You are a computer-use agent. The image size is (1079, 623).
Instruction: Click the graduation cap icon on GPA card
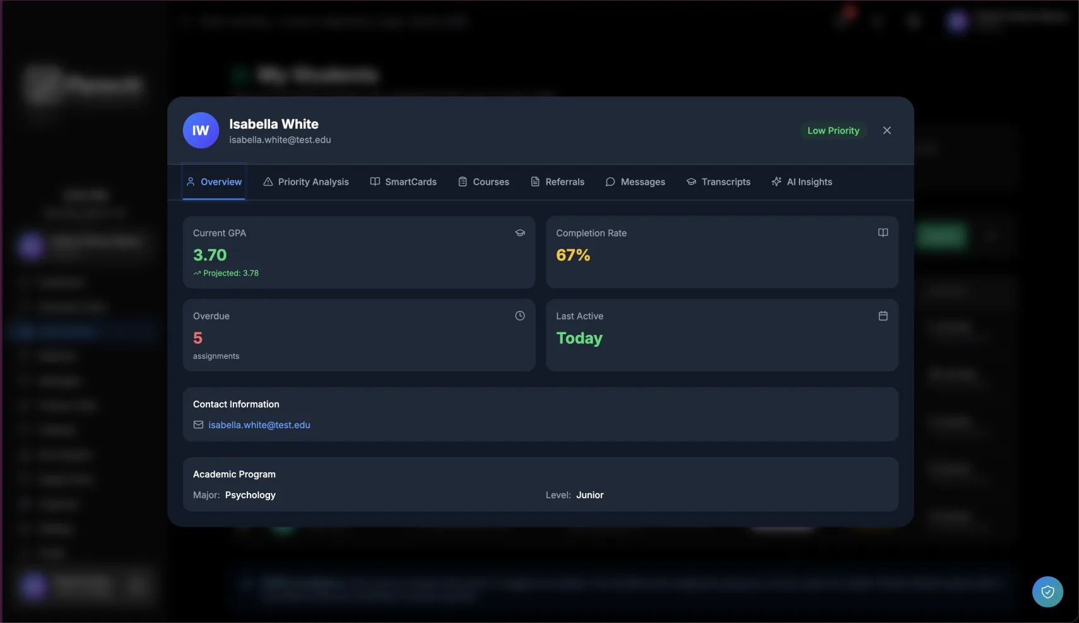coord(520,233)
